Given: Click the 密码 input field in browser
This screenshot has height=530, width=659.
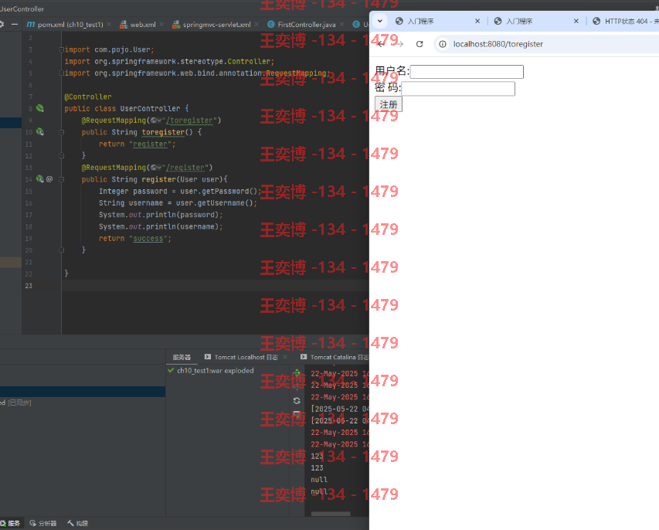Looking at the screenshot, I should (458, 89).
